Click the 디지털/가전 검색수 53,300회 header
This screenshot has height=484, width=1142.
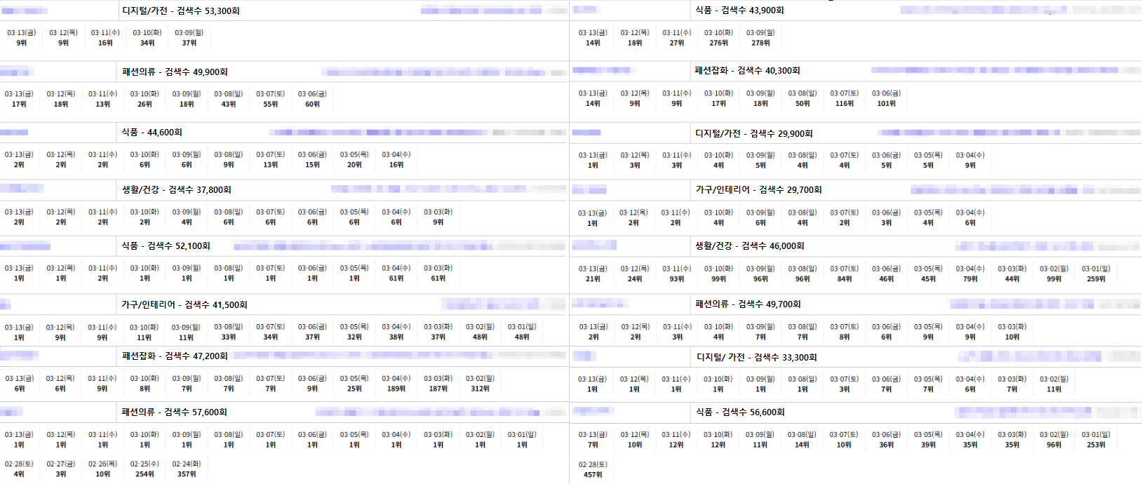click(x=180, y=11)
